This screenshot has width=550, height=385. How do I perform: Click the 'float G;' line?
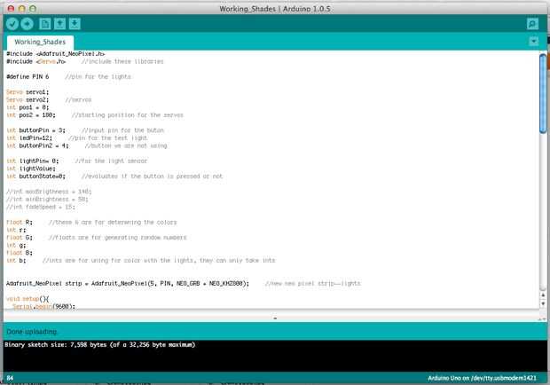[20, 238]
